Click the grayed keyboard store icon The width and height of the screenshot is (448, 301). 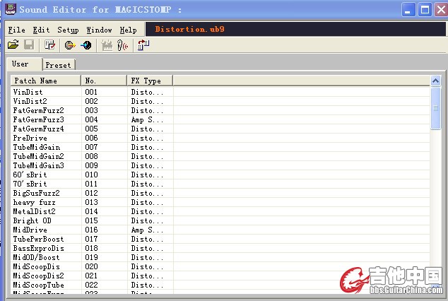pyautogui.click(x=107, y=45)
